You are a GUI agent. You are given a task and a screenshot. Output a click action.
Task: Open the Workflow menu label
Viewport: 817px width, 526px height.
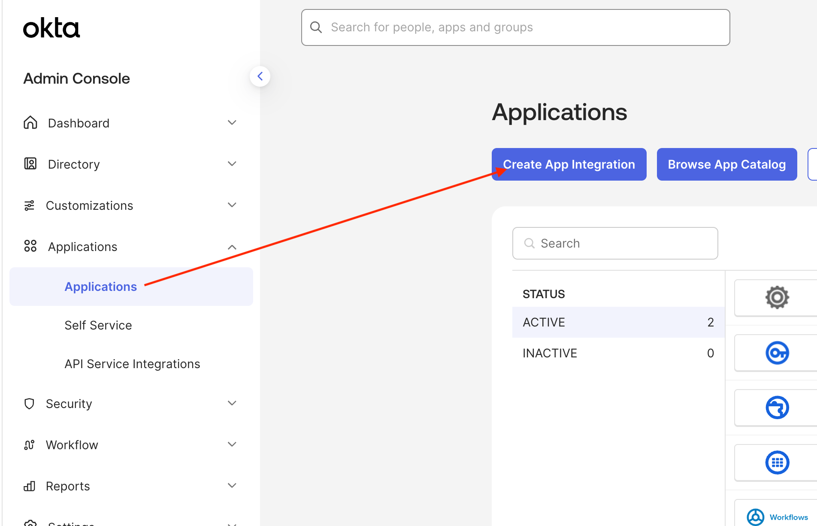pos(72,445)
